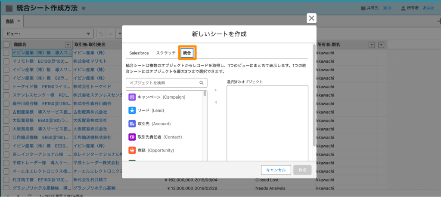Select the Opportunity object icon
Image resolution: width=441 pixels, height=197 pixels.
click(x=132, y=150)
